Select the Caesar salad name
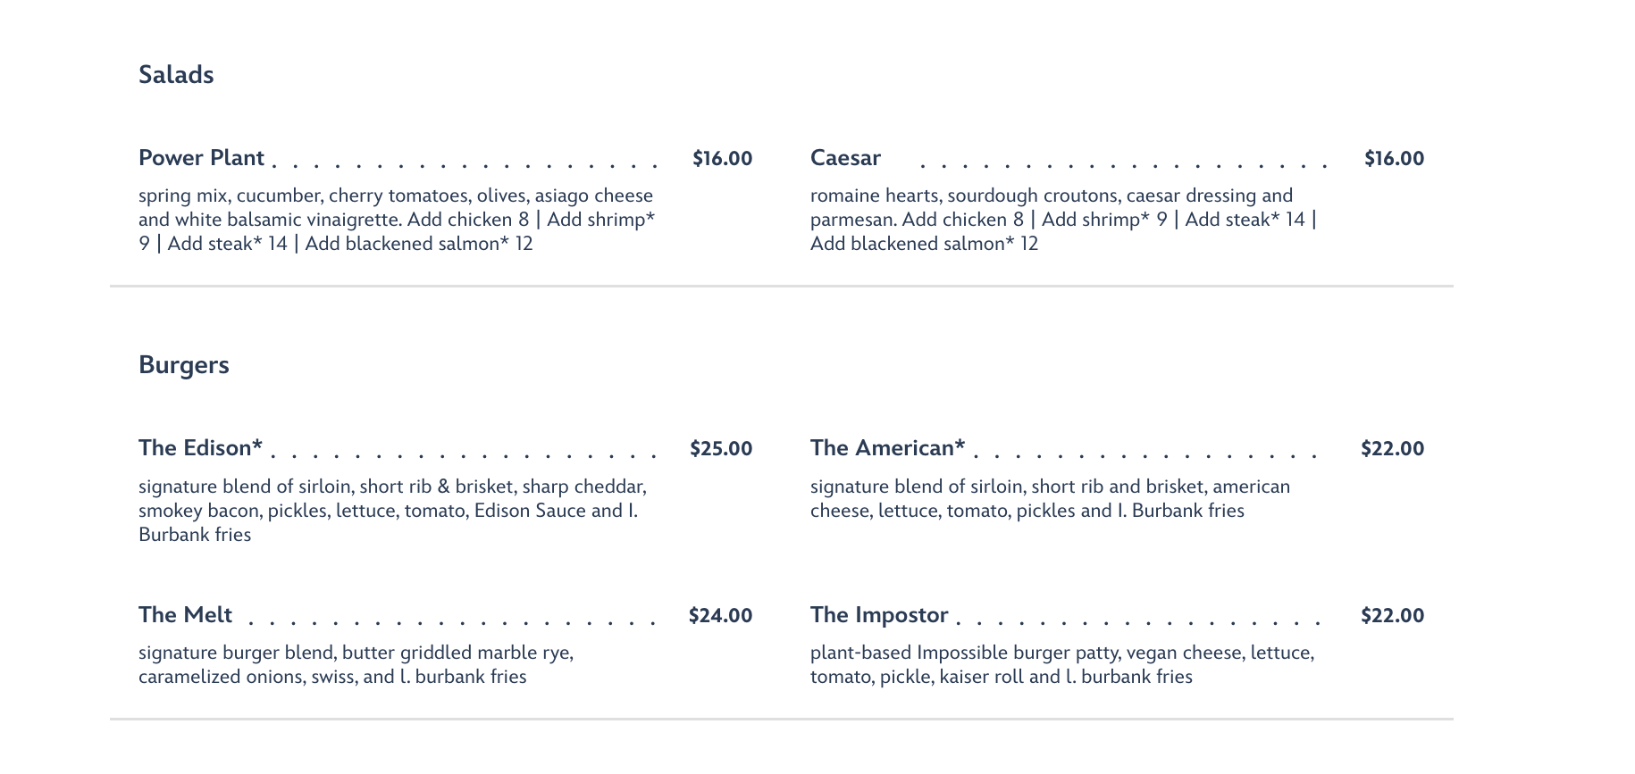 (x=845, y=158)
